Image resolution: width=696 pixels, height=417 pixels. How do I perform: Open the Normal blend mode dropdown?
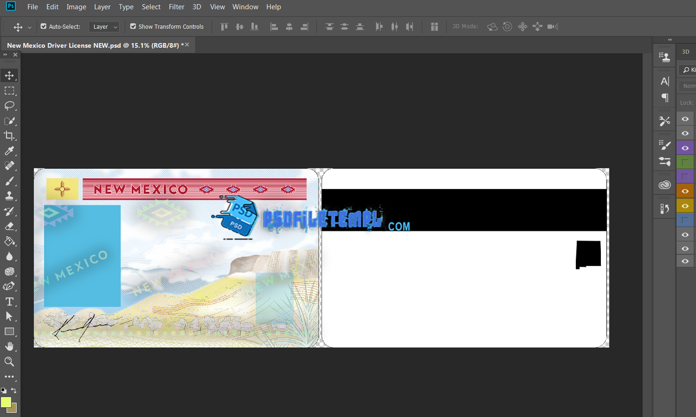pos(688,86)
